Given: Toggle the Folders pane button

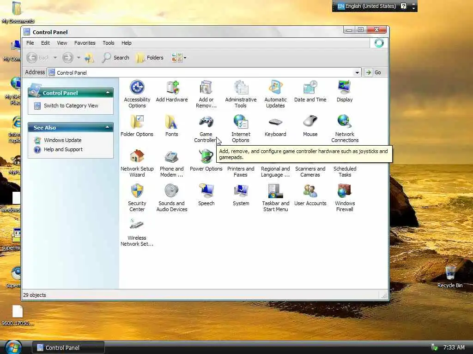Looking at the screenshot, I should (150, 58).
